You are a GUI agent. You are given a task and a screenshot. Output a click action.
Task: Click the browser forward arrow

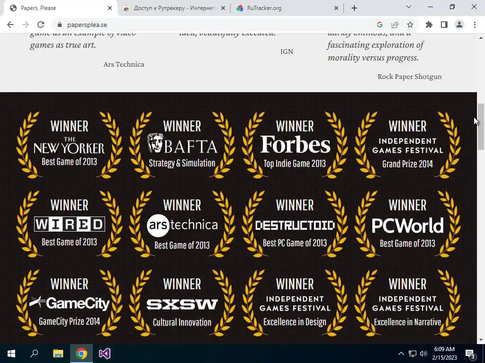coord(26,25)
